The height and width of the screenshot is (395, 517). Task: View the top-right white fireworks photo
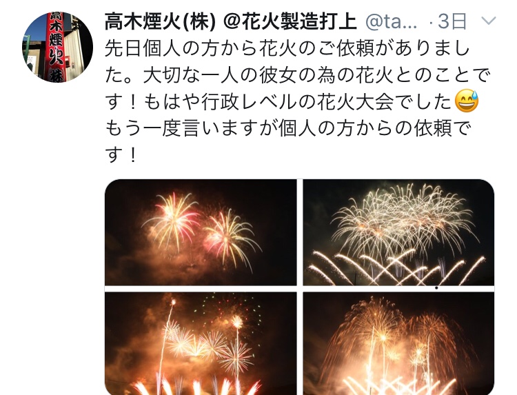click(x=398, y=232)
